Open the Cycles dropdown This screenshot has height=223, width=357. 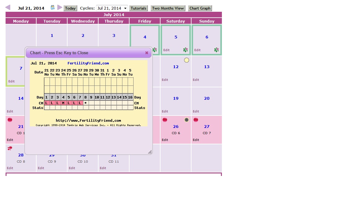coord(112,8)
